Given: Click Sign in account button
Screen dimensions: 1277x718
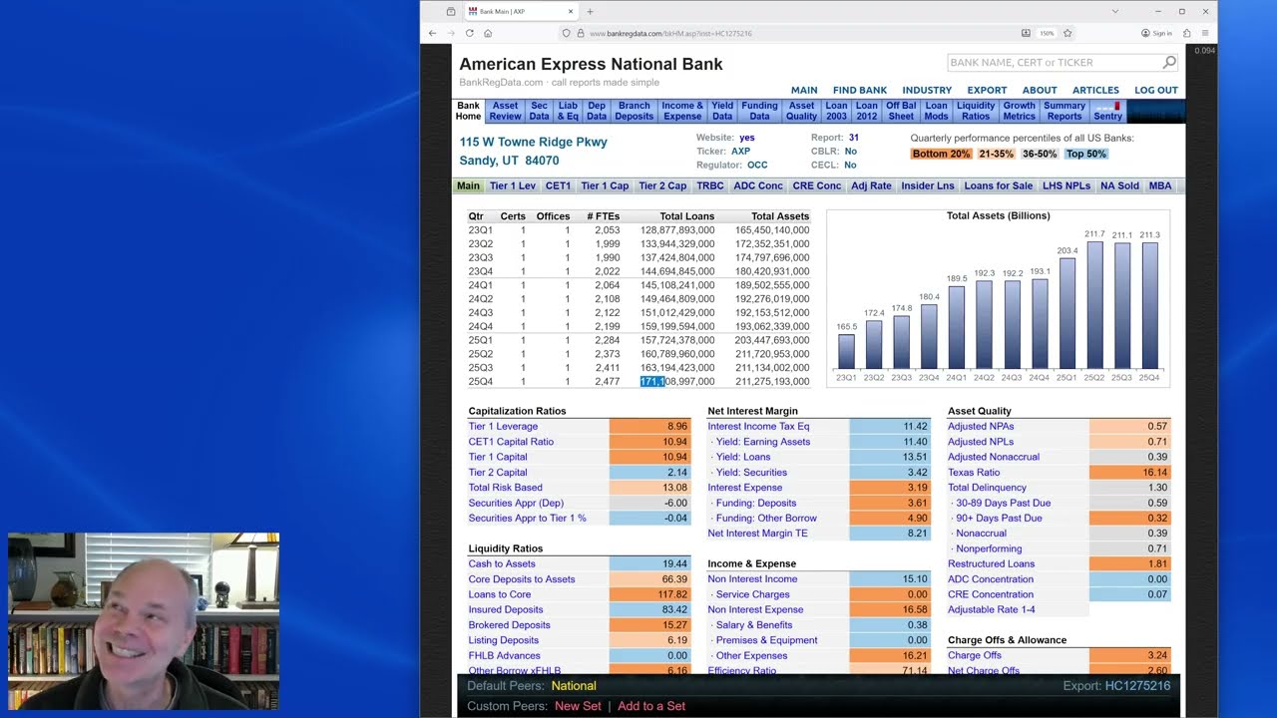Looking at the screenshot, I should click(1156, 33).
